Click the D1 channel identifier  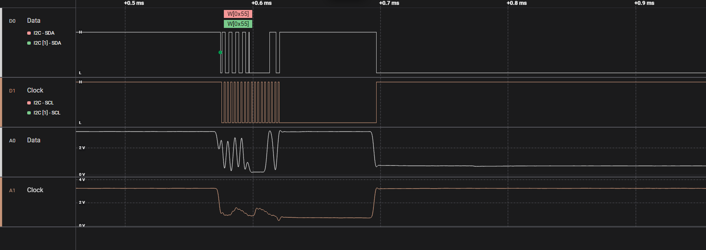click(12, 91)
